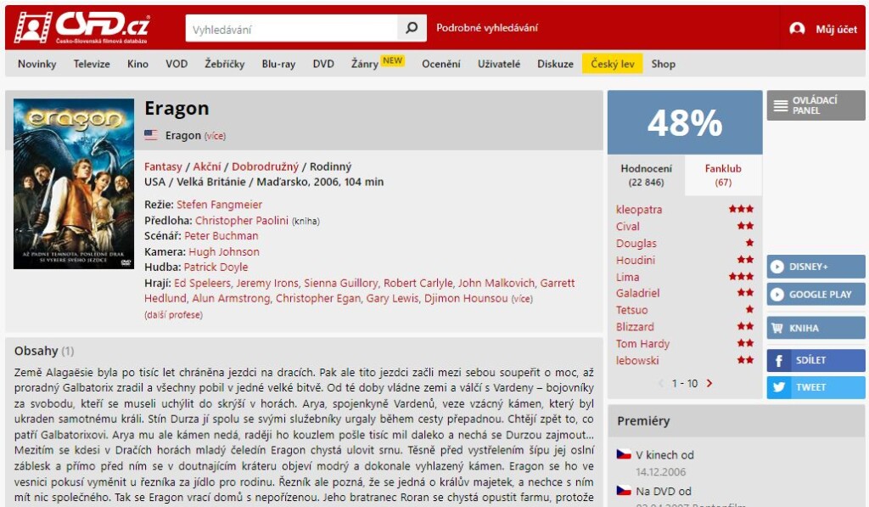Click the US flag next to Eragon

(151, 135)
